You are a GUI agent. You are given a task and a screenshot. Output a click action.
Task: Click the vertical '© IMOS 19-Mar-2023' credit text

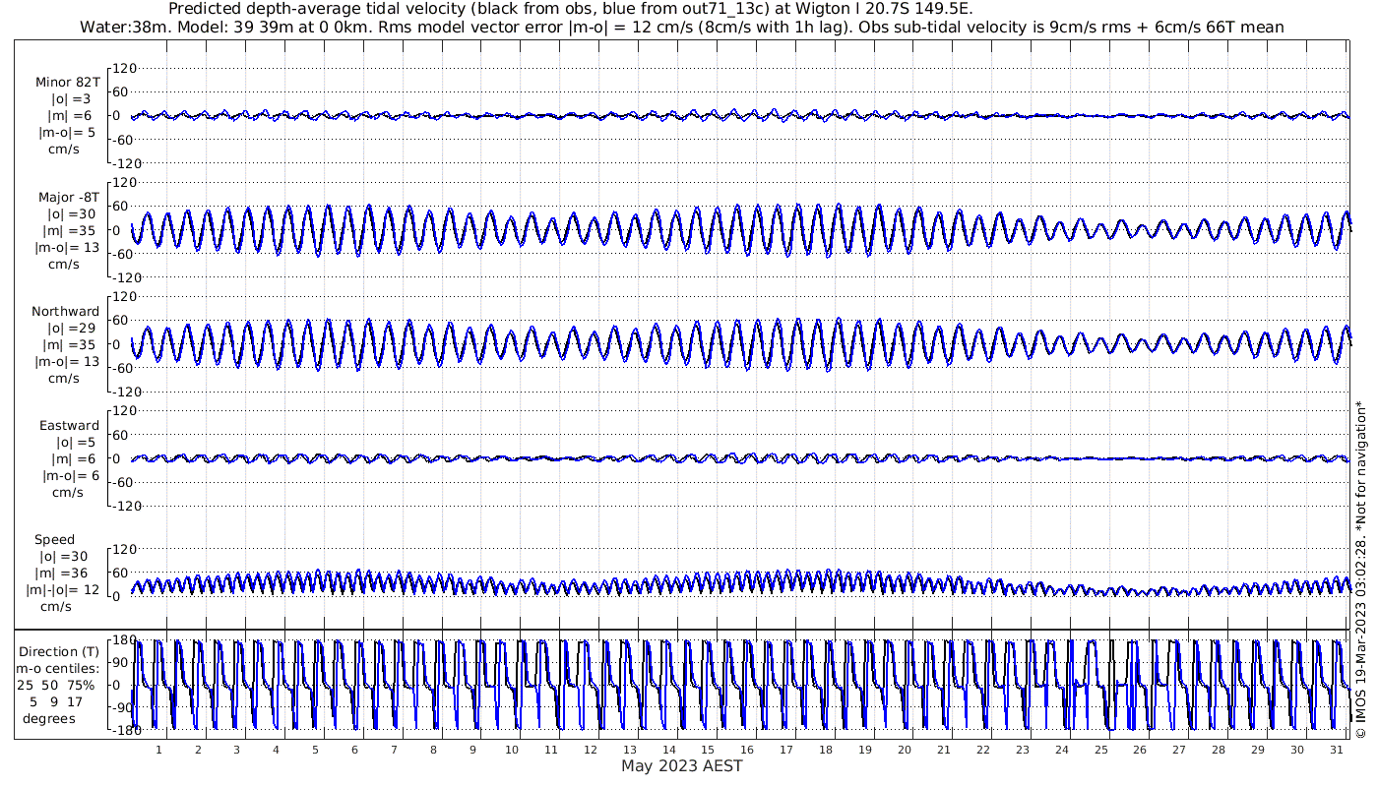[1361, 570]
